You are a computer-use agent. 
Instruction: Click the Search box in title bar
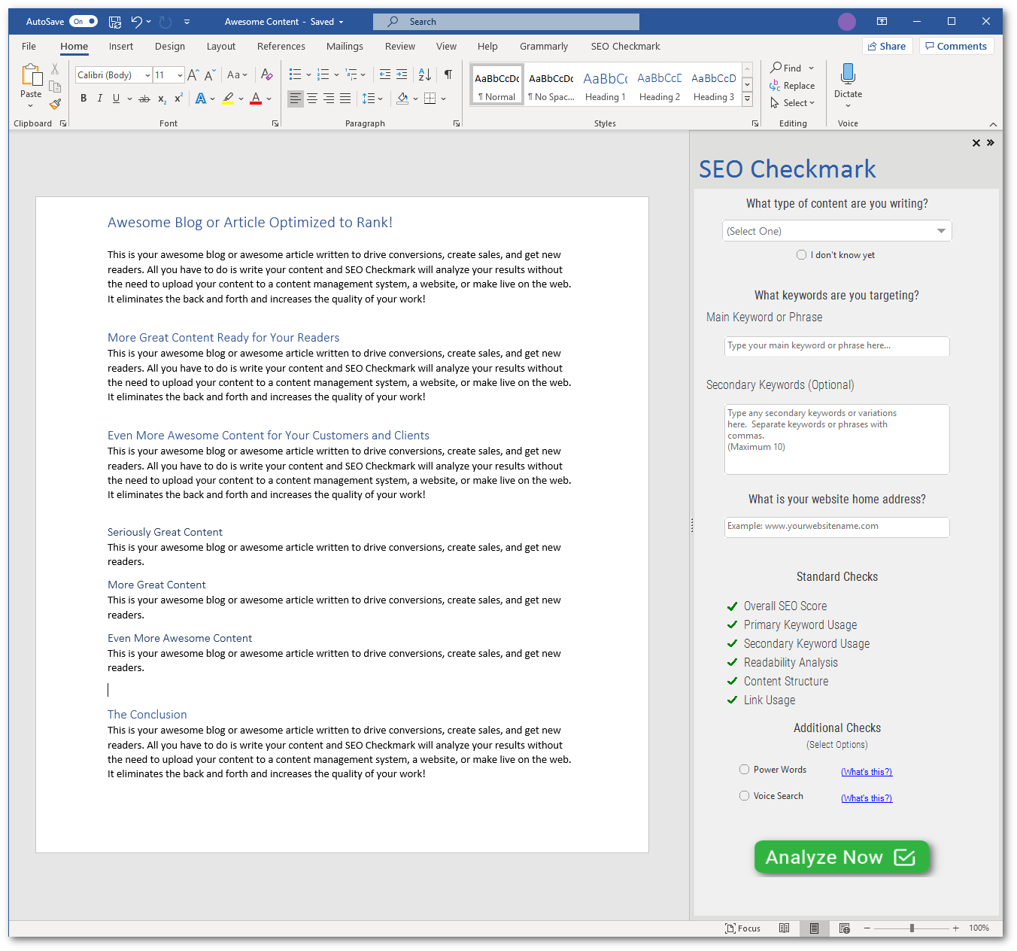(506, 22)
